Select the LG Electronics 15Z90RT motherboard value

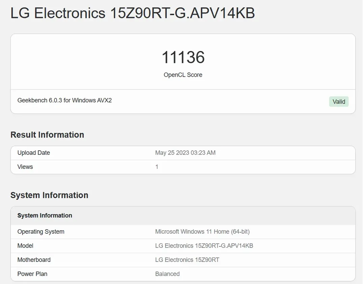(x=187, y=260)
